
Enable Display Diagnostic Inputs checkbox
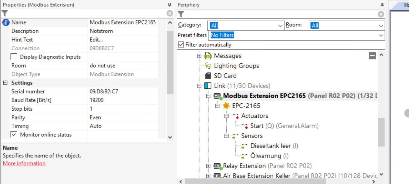pyautogui.click(x=14, y=57)
